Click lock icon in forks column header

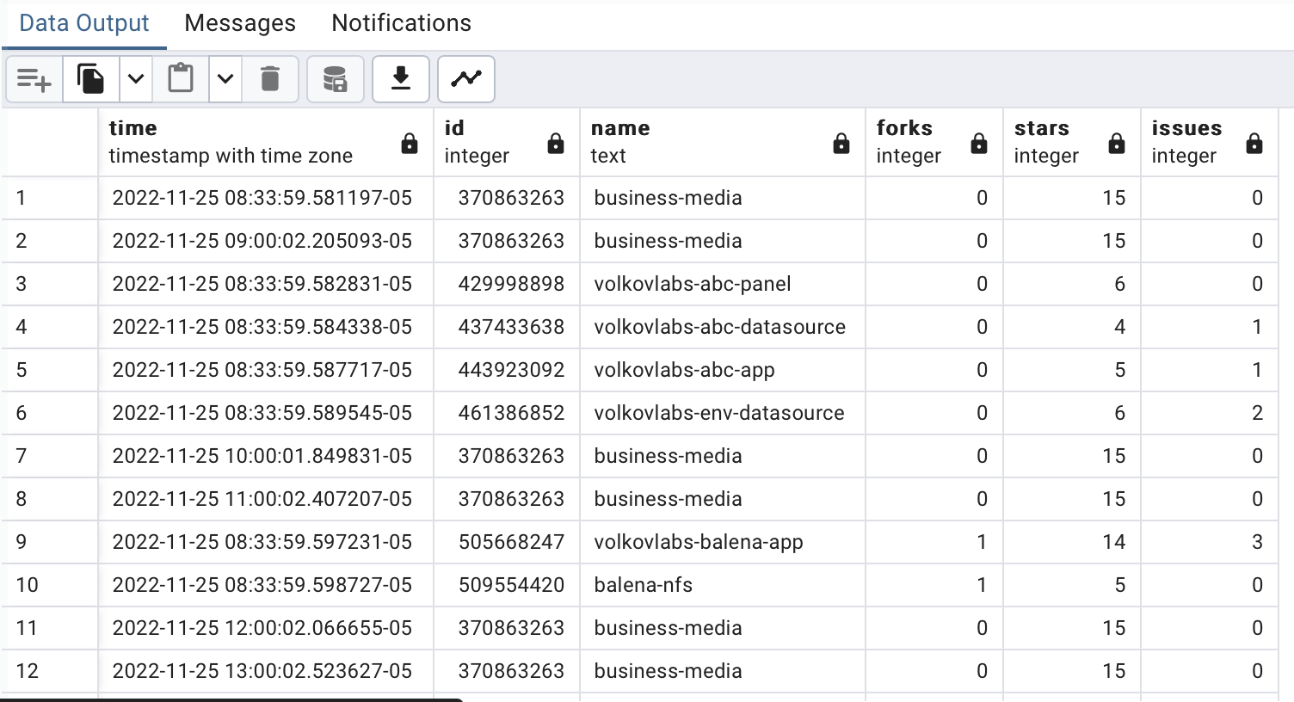(x=979, y=144)
